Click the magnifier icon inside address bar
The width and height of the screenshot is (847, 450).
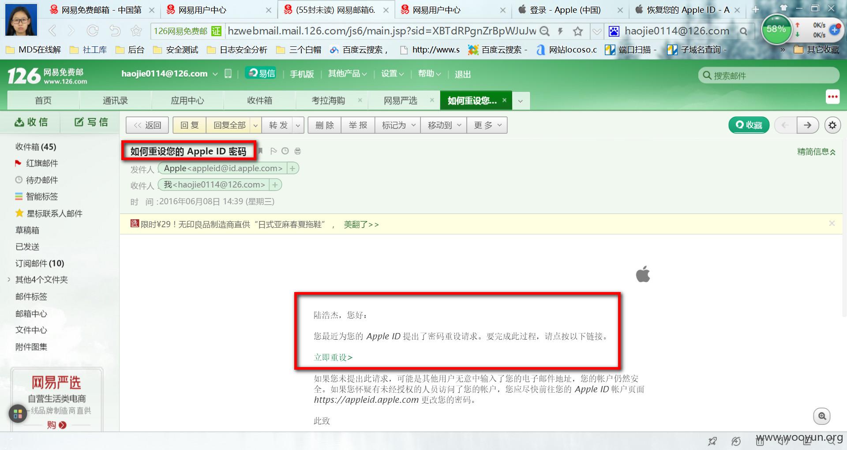(545, 31)
